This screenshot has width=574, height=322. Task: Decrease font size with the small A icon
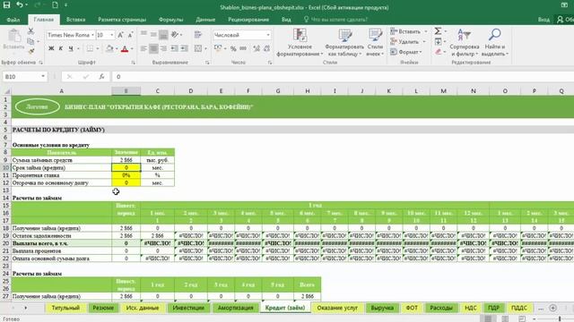pyautogui.click(x=130, y=35)
